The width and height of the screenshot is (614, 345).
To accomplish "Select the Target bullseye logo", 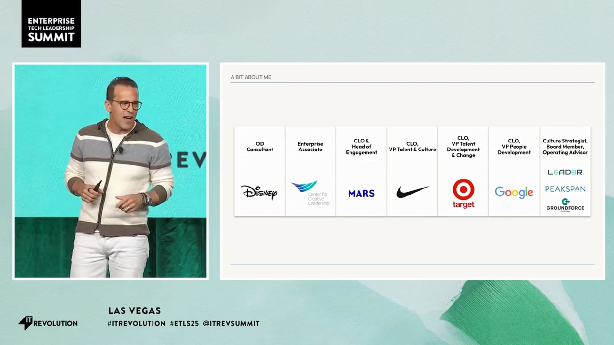I will pos(463,193).
